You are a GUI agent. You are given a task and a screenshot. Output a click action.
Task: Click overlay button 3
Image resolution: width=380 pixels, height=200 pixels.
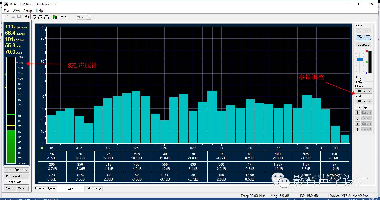pos(358,124)
